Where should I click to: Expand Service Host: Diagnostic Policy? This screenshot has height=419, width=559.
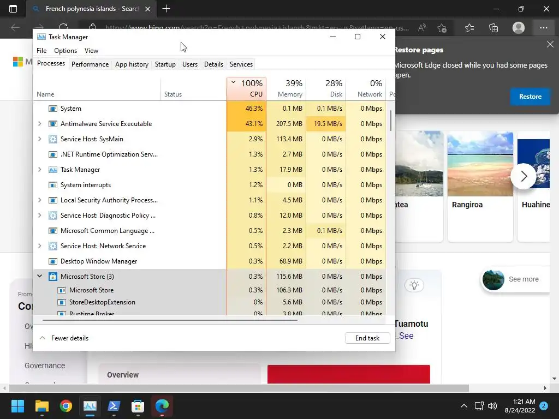pos(39,215)
